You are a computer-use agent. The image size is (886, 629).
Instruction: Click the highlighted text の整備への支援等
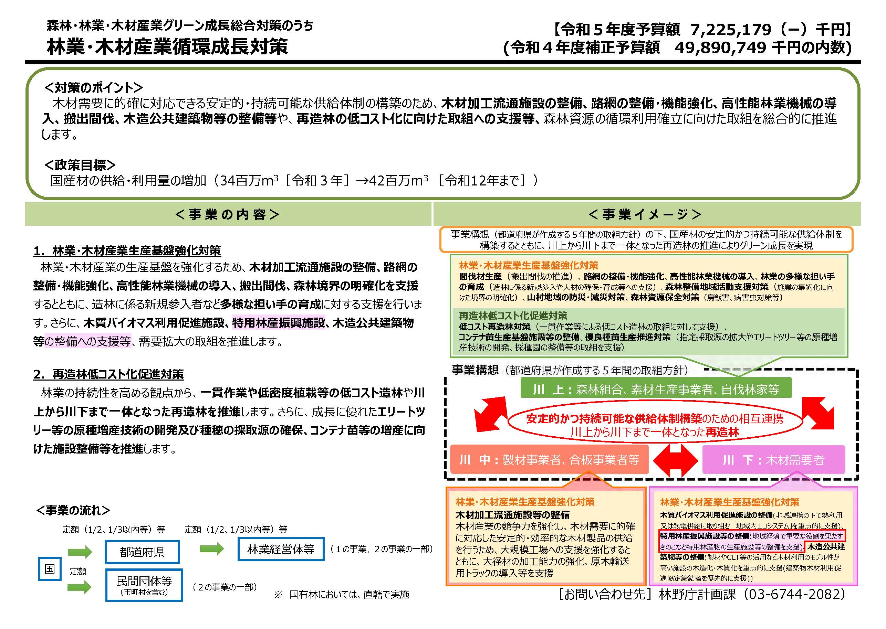[x=88, y=341]
